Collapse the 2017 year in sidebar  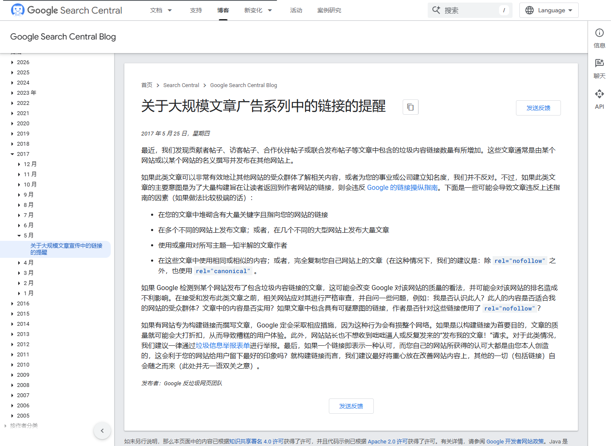(12, 154)
